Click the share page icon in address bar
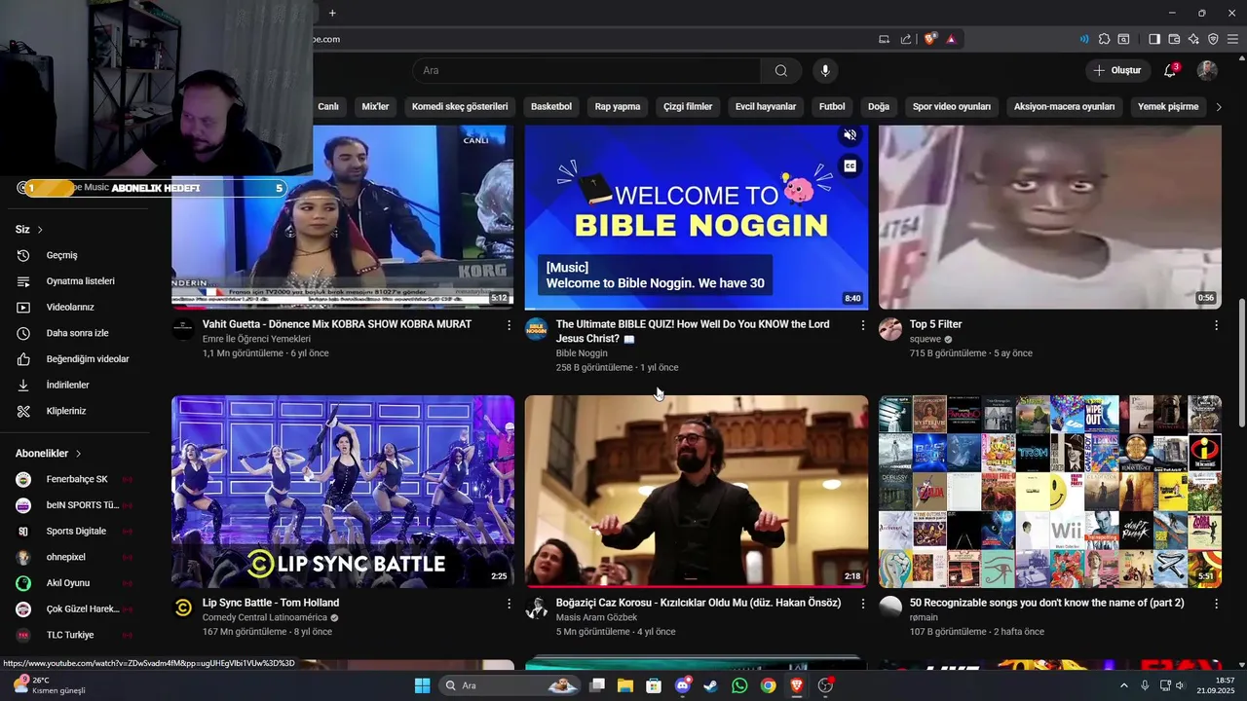 point(906,39)
